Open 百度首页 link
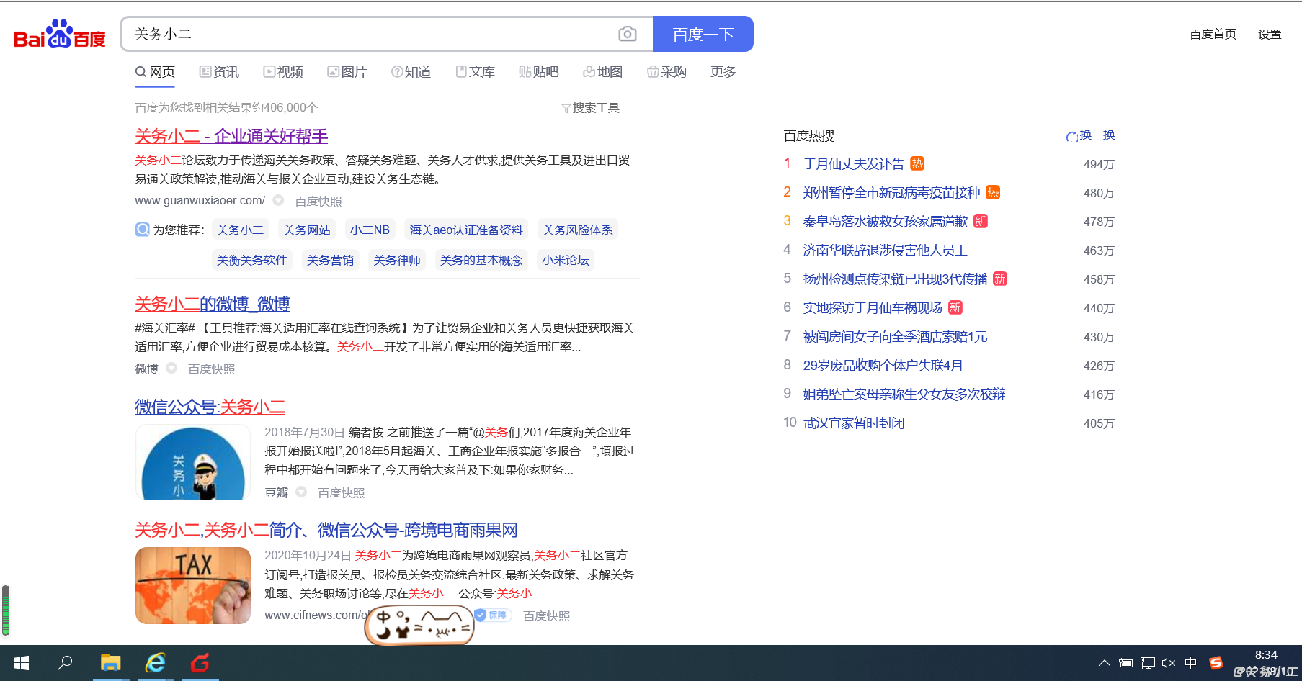 pyautogui.click(x=1213, y=34)
